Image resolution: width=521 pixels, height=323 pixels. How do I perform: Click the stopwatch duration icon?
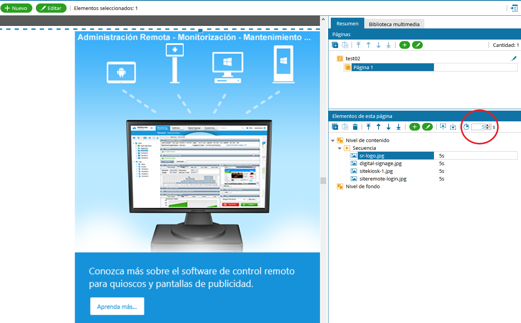tap(466, 127)
